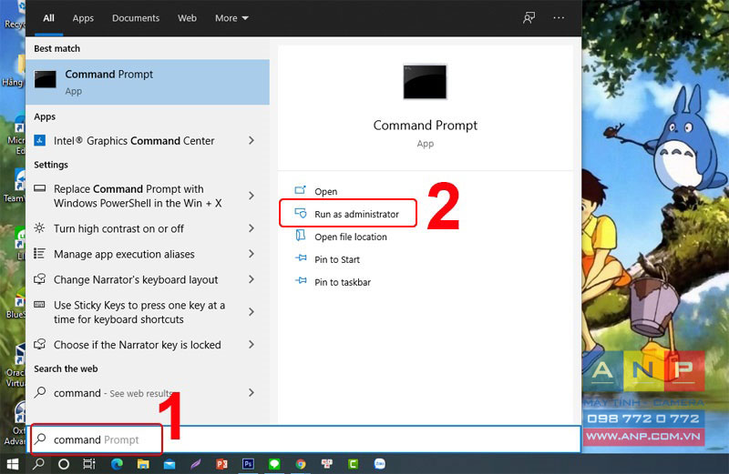The height and width of the screenshot is (474, 729).
Task: Switch to Photoshop on the taskbar
Action: pos(248,464)
